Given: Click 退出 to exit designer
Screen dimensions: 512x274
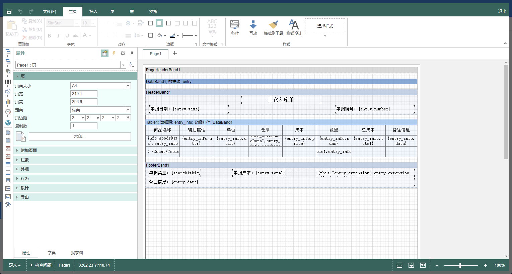Looking at the screenshot, I should (502, 11).
